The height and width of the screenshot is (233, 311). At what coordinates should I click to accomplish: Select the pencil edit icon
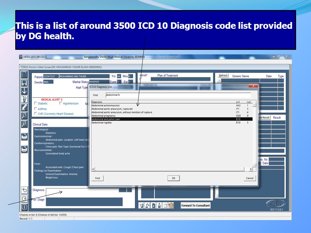point(24,107)
